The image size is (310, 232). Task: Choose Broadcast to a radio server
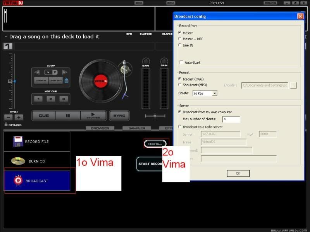[180, 127]
